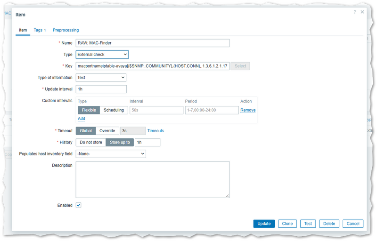Open the Timeouts link

[156, 131]
